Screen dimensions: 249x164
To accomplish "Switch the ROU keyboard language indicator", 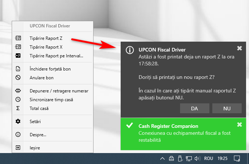I will coord(209,158).
